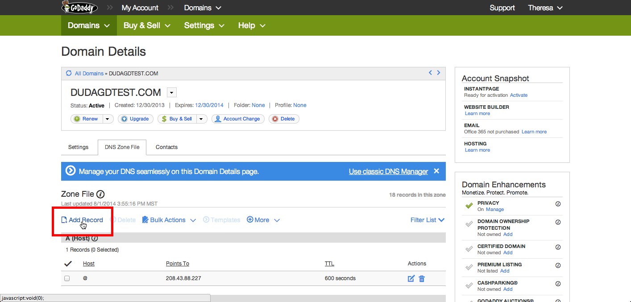The image size is (631, 302).
Task: Click Use classic DNS Manager link
Action: (388, 171)
